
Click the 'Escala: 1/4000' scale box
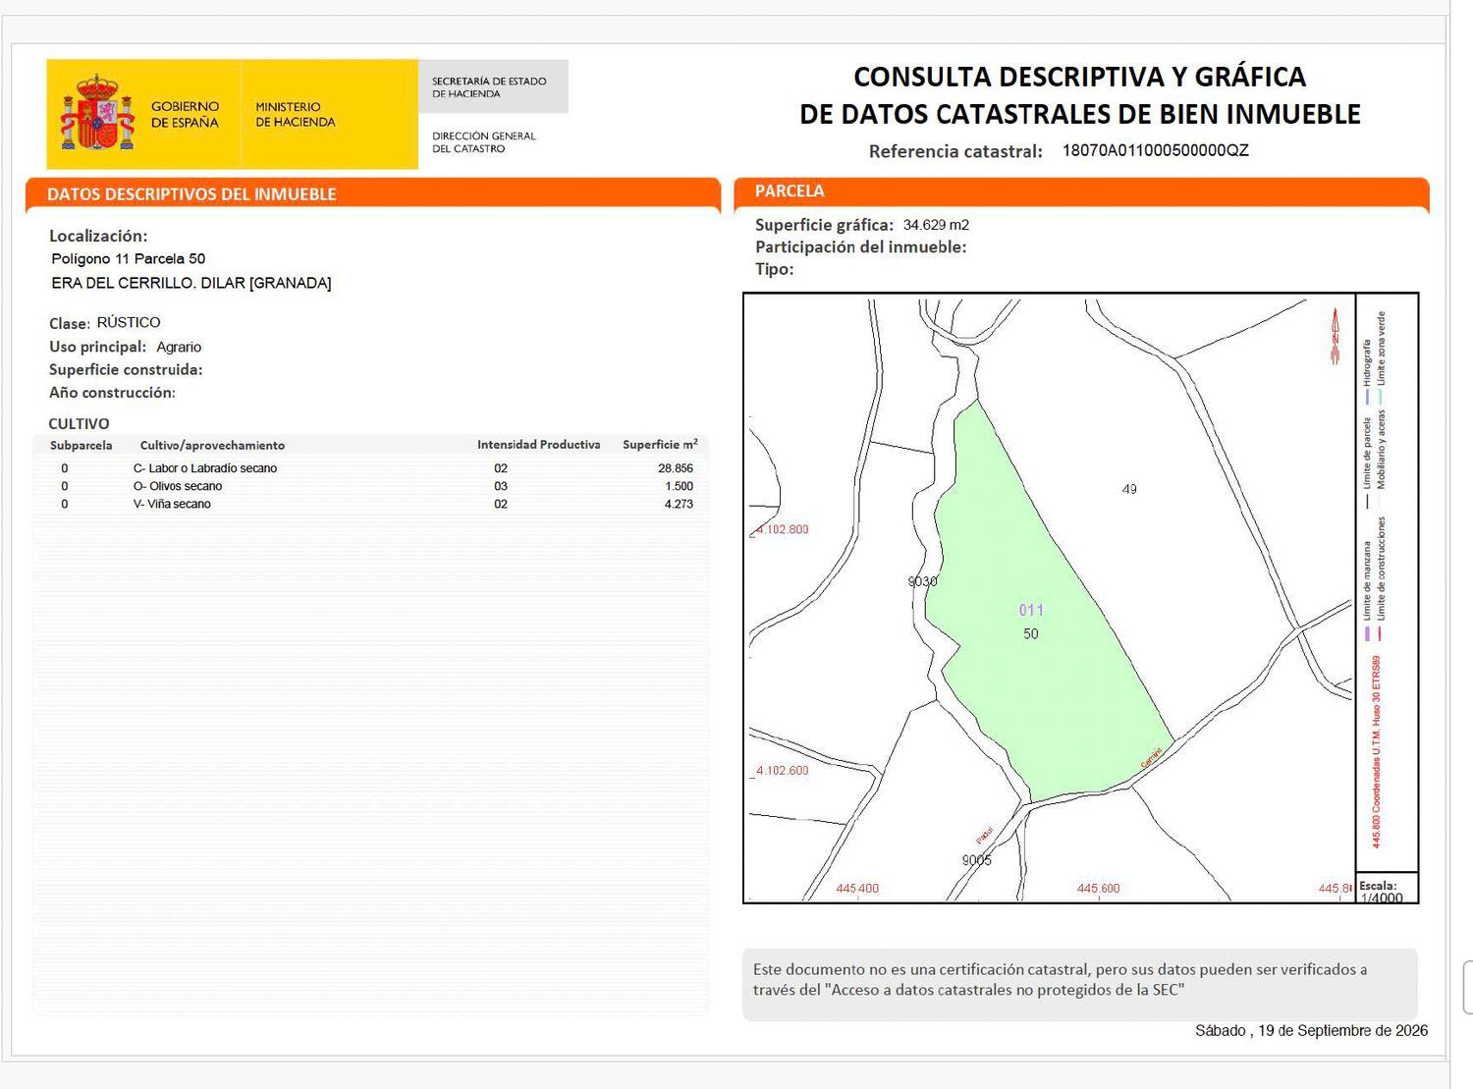[x=1387, y=890]
